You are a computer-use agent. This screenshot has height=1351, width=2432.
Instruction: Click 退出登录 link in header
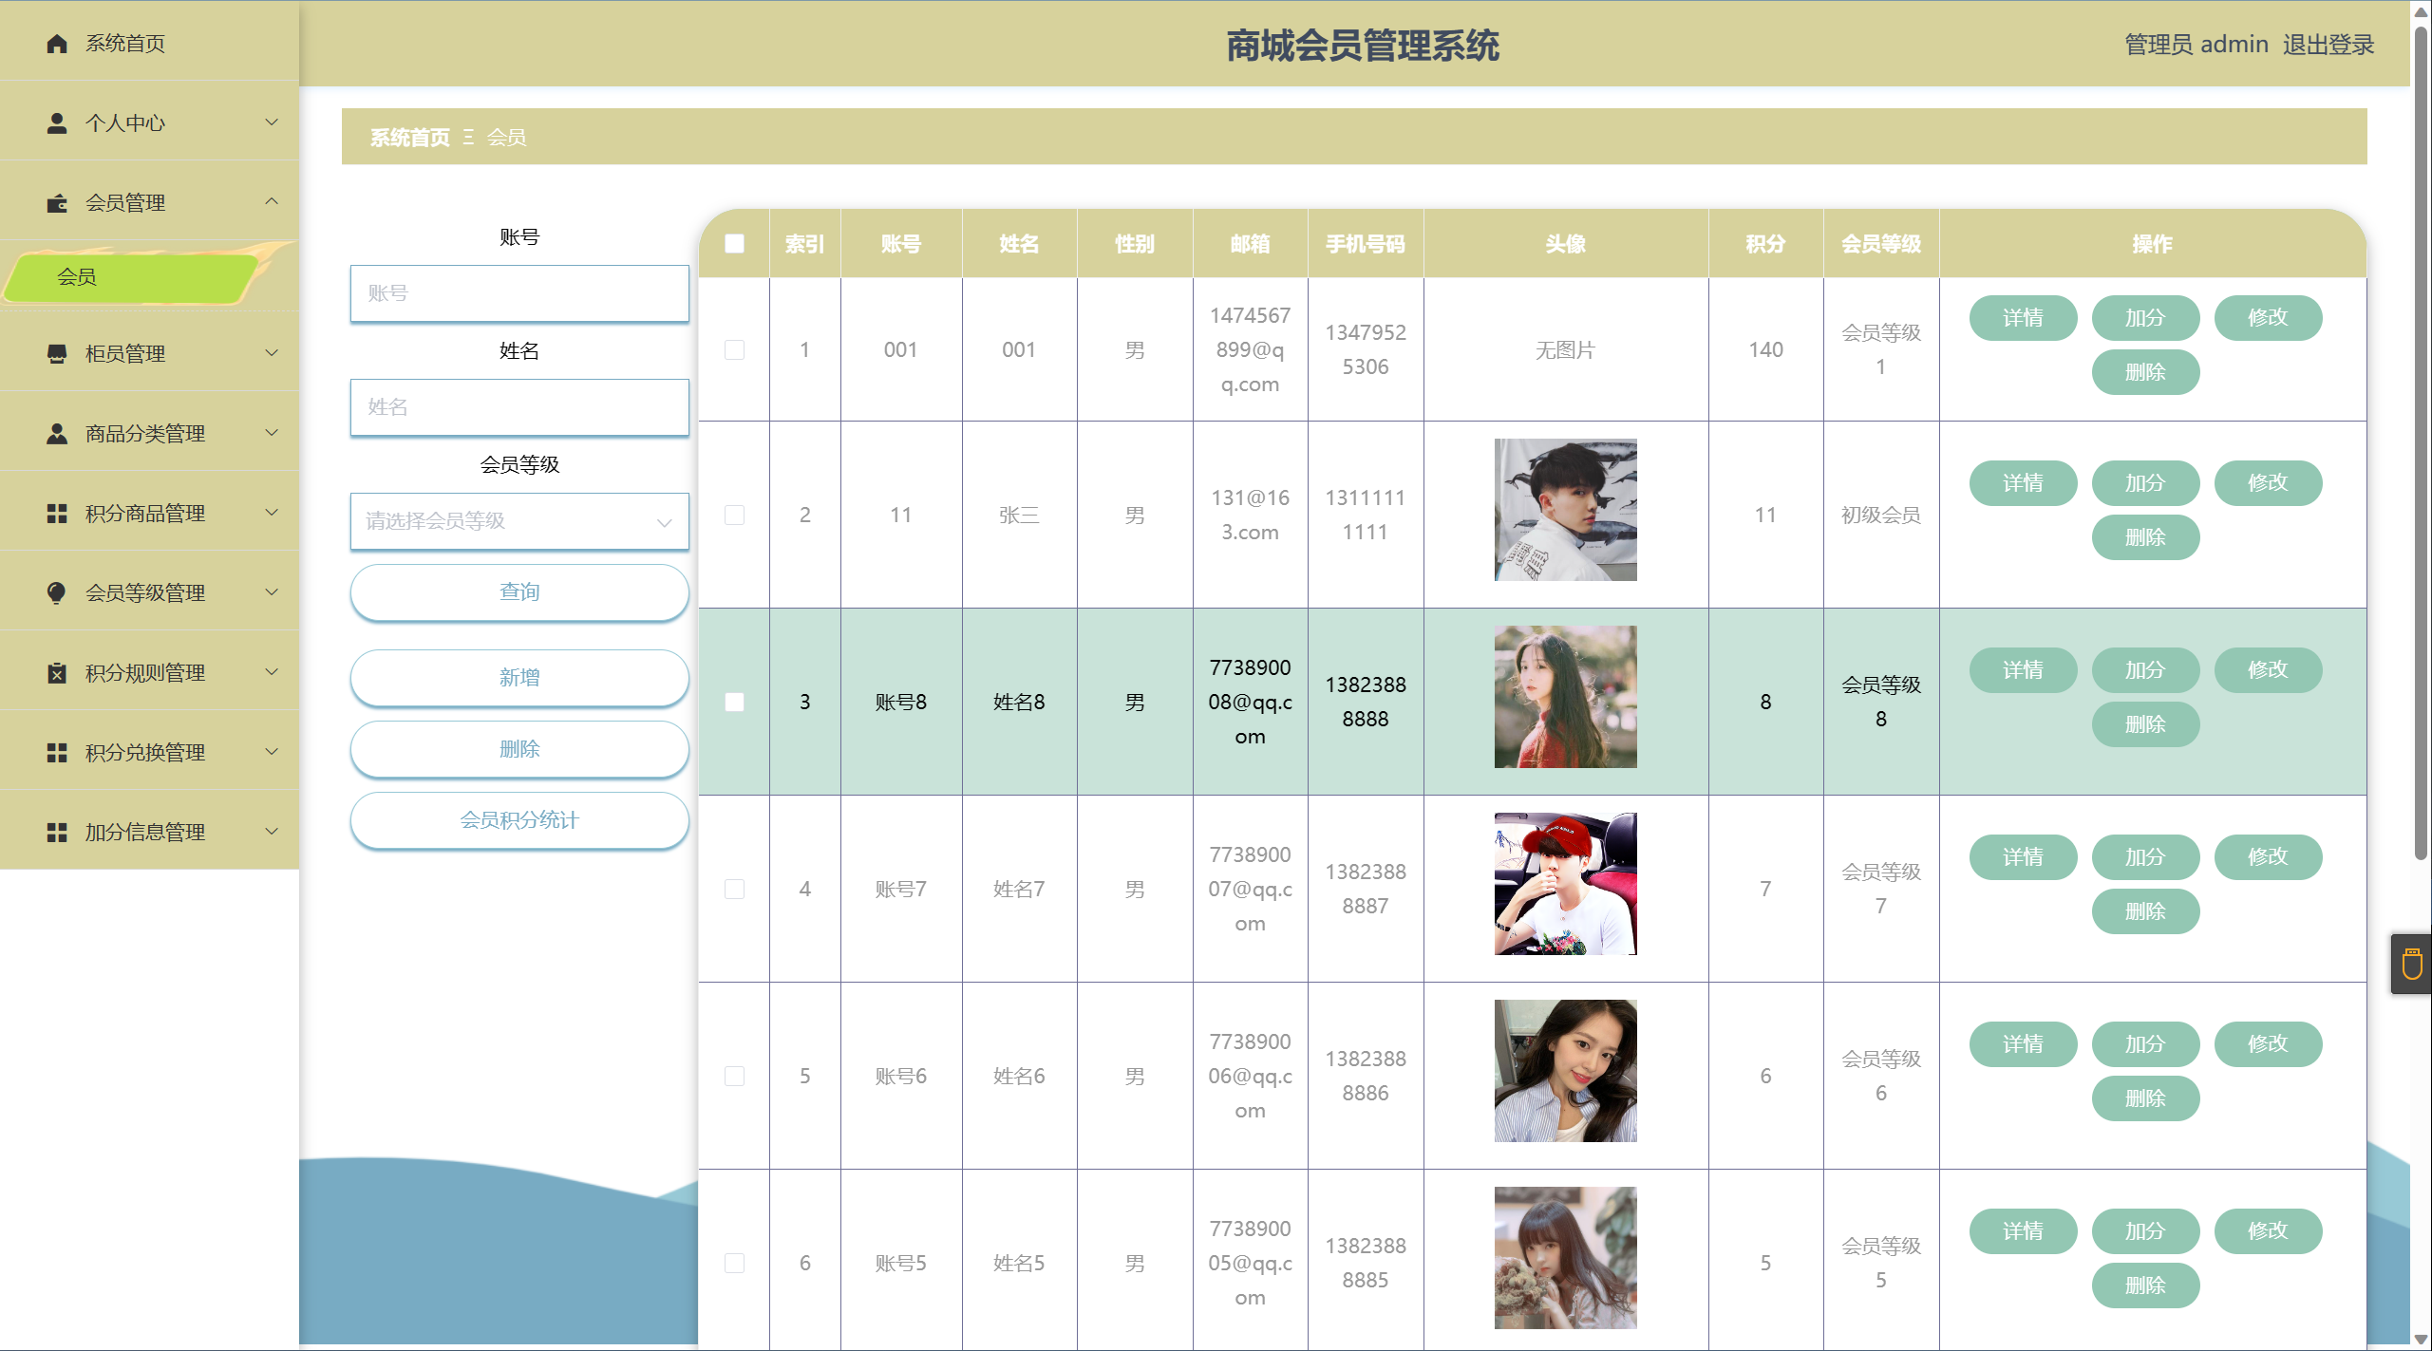[2328, 45]
